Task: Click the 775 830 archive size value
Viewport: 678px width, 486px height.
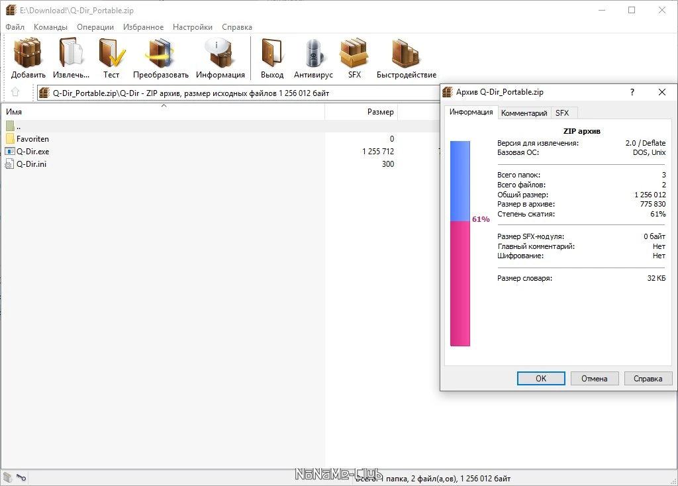Action: [x=653, y=204]
